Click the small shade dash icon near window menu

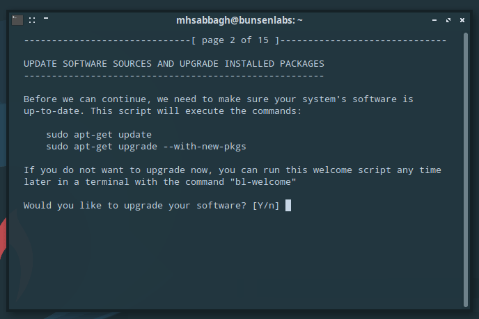[x=46, y=18]
